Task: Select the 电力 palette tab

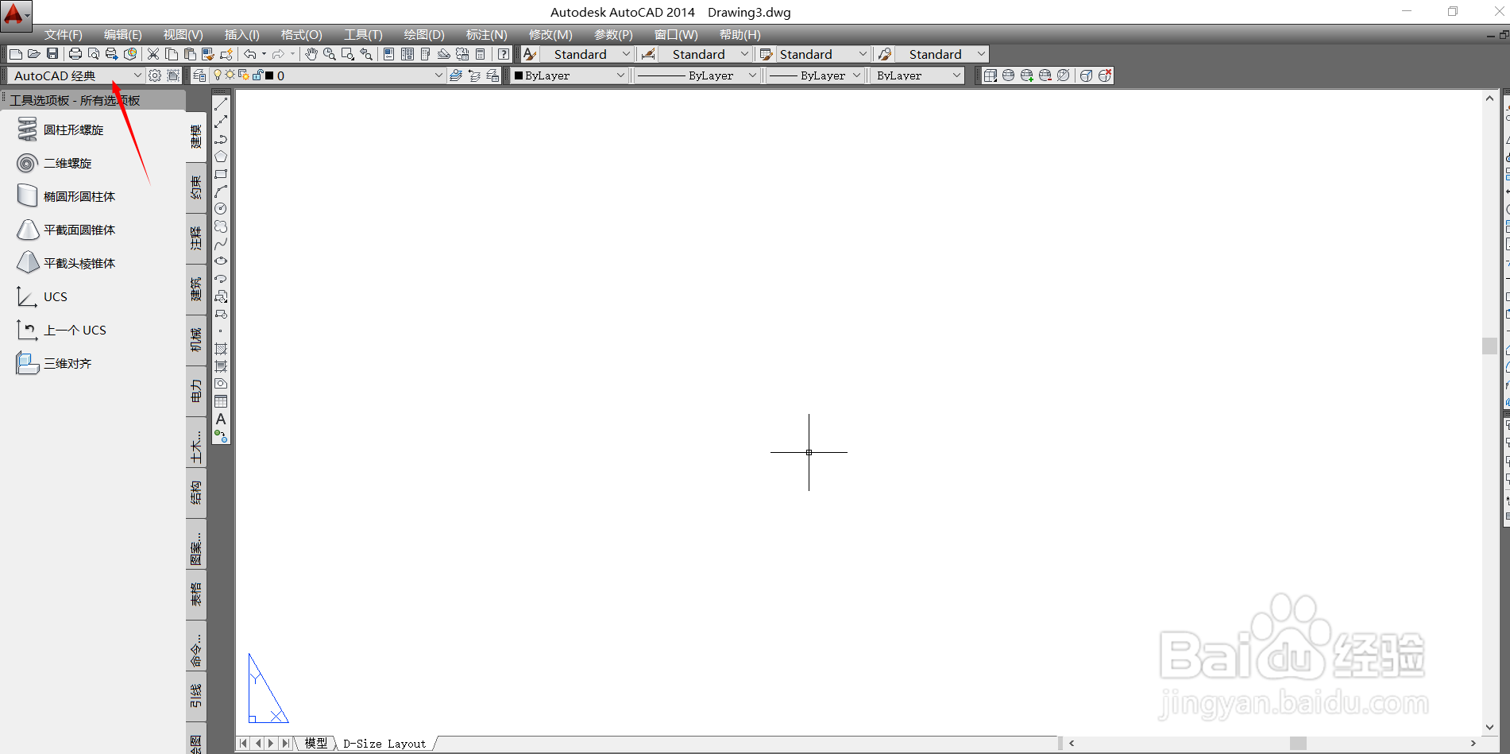Action: (196, 391)
